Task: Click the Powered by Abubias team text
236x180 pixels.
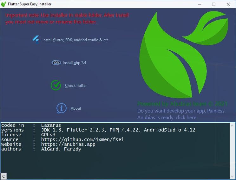Action: point(182,104)
